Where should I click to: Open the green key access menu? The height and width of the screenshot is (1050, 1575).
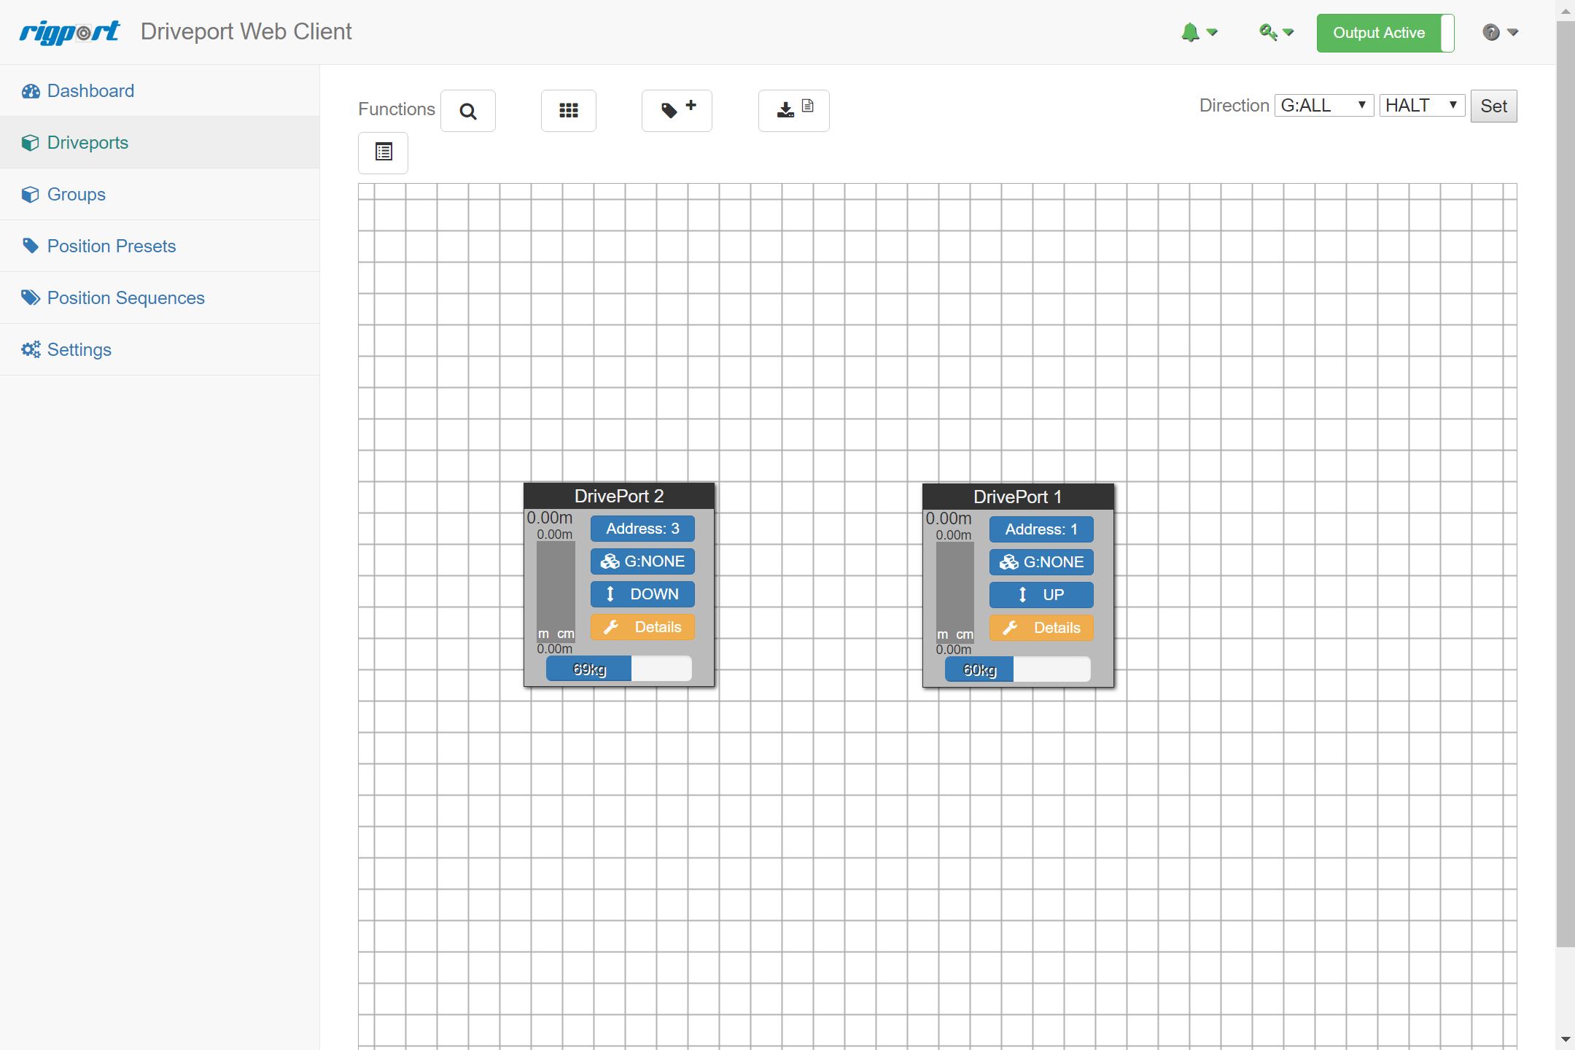[x=1276, y=33]
